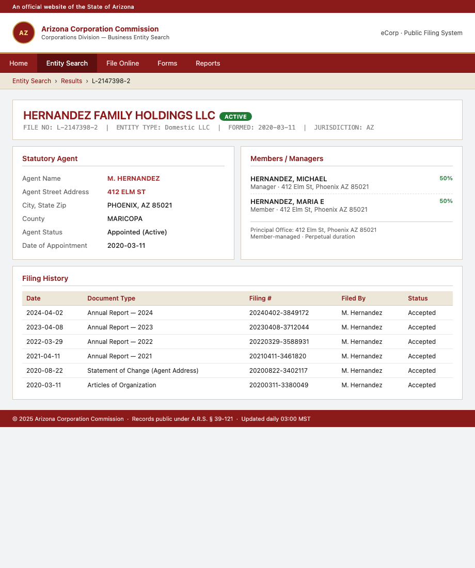The width and height of the screenshot is (475, 568).
Task: Click the AZ circular logo
Action: click(x=24, y=33)
